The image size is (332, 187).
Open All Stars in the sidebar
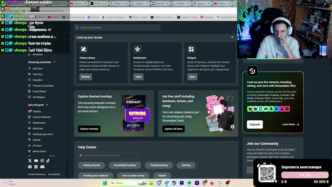(35, 146)
